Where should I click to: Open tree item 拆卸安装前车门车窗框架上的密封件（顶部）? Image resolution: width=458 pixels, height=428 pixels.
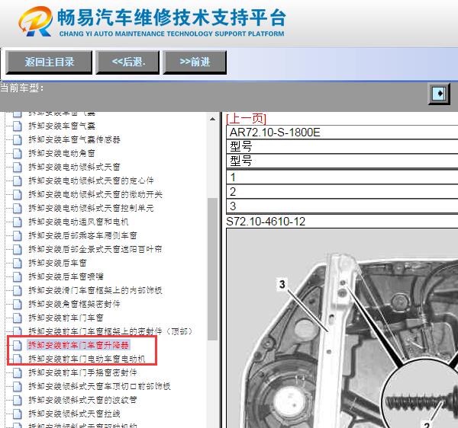(111, 331)
